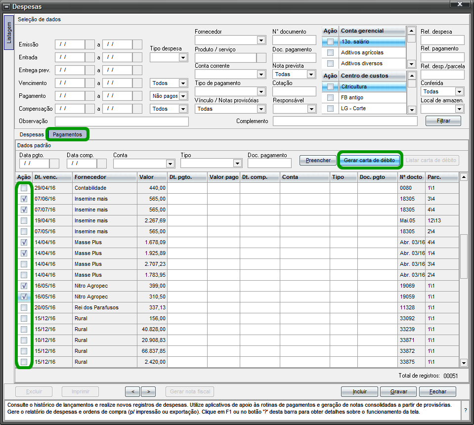Uncheck the Nitro Agropec 399,00 row
474x425 pixels.
(x=24, y=286)
